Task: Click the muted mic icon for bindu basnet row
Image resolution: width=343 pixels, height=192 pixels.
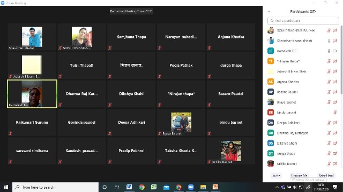Action: coord(335,113)
